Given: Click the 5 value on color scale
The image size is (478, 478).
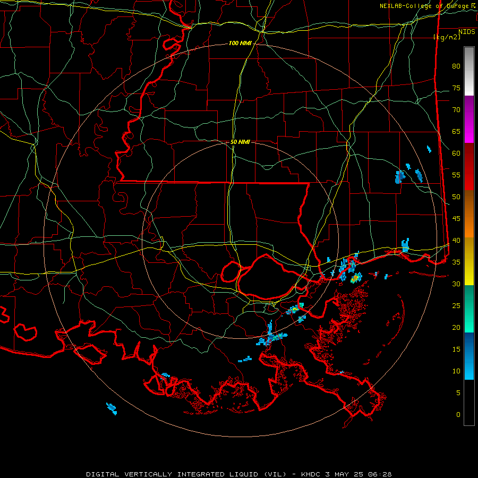Looking at the screenshot, I should point(458,393).
